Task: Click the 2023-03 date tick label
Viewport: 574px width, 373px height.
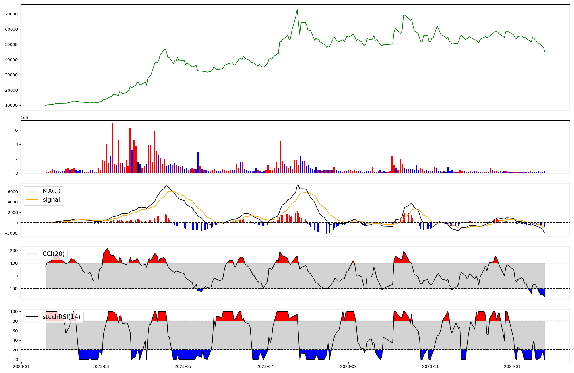Action: pyautogui.click(x=101, y=366)
